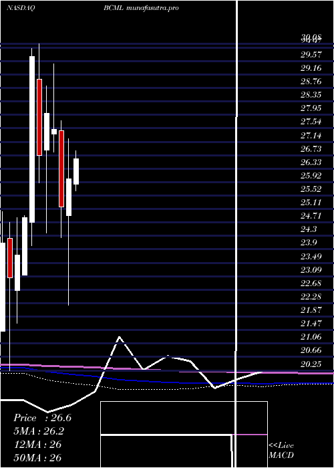This screenshot has height=468, width=334.
Task: Click the NASDAQ exchange label
Action: click(x=21, y=8)
